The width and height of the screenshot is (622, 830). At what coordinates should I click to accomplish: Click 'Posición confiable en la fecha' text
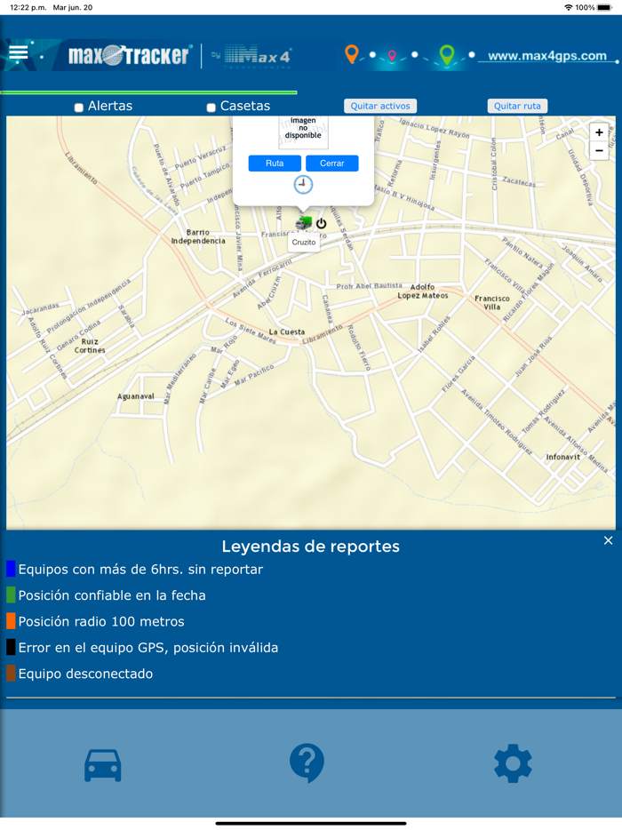[x=112, y=595]
